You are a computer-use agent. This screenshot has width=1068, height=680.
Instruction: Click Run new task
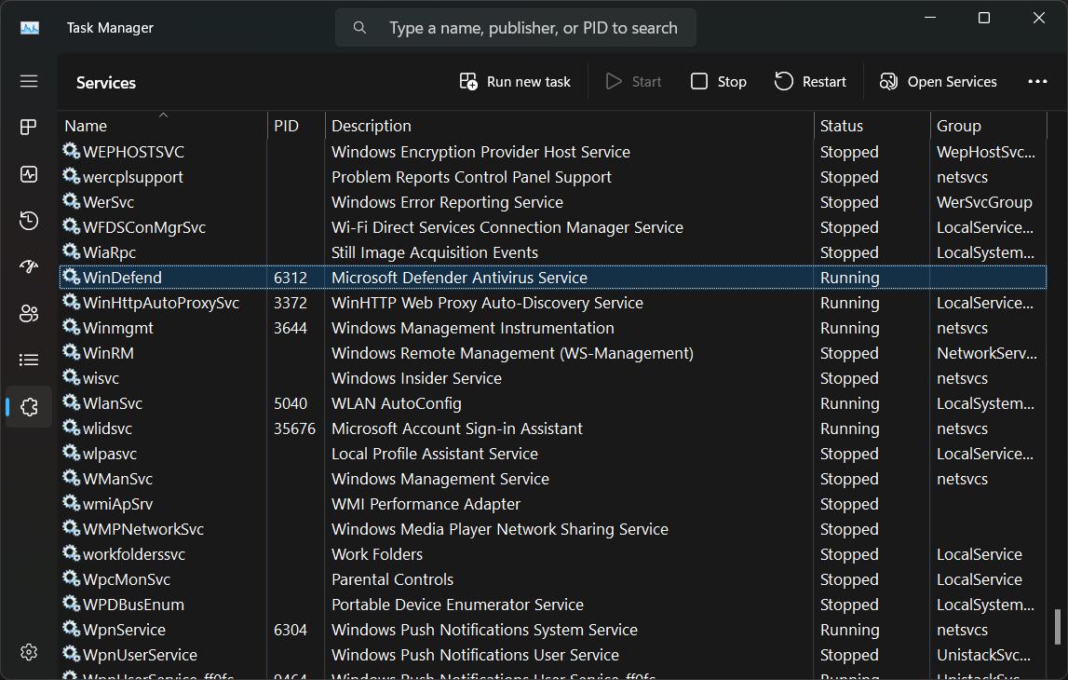(514, 81)
